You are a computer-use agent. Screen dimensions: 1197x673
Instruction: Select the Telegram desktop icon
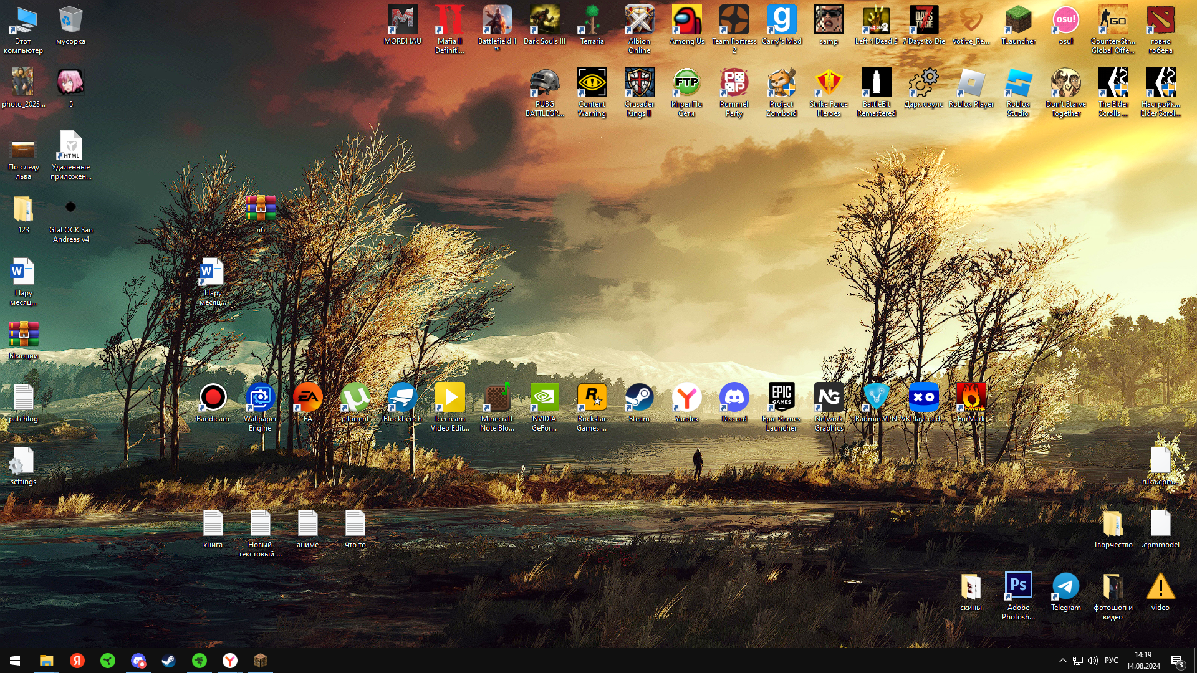[1065, 592]
